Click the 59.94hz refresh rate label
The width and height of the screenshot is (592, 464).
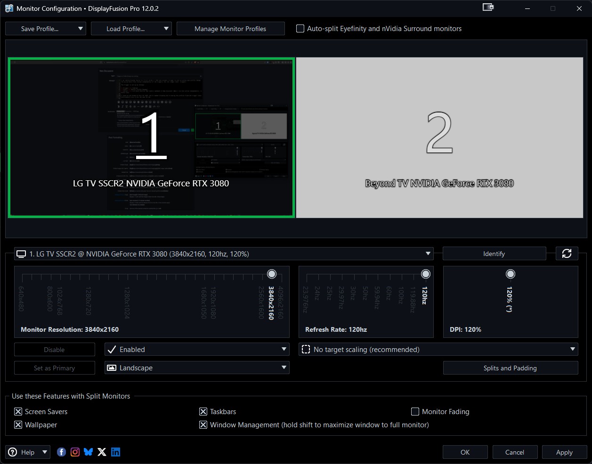pos(377,297)
